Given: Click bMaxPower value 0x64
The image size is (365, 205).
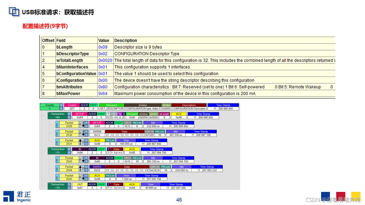Looking at the screenshot, I should pyautogui.click(x=103, y=93).
